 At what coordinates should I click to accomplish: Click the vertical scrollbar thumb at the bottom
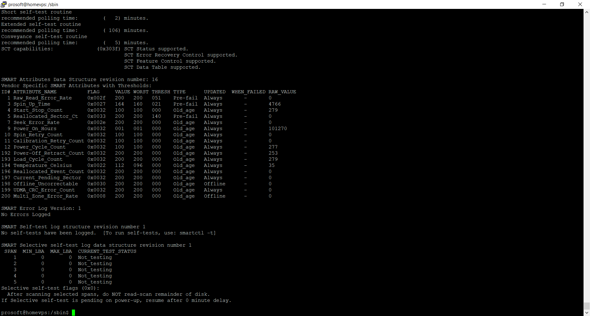[x=587, y=306]
